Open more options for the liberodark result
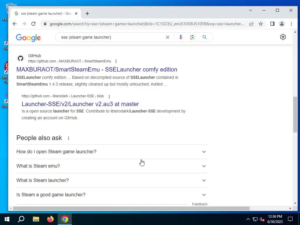Screen dimensions: 300x225 coord(109,97)
